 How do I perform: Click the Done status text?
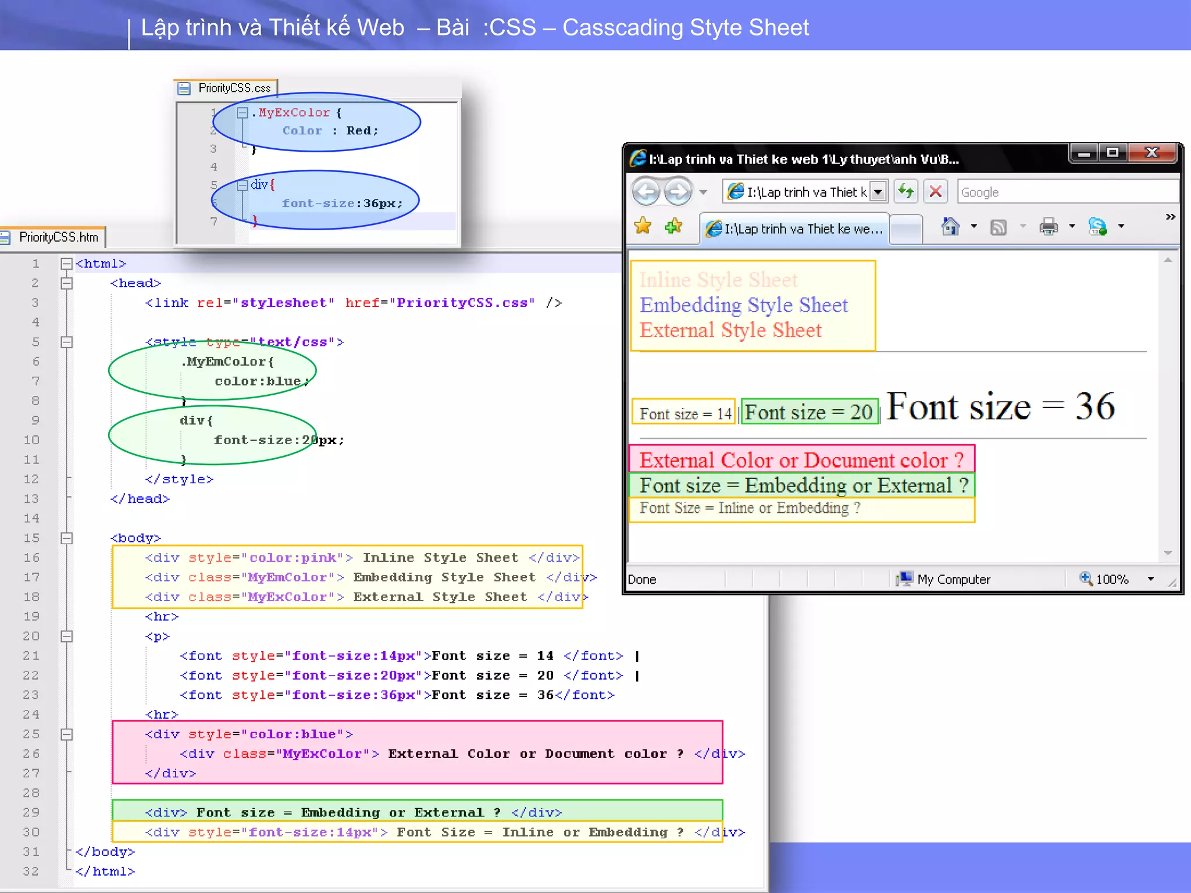(642, 580)
